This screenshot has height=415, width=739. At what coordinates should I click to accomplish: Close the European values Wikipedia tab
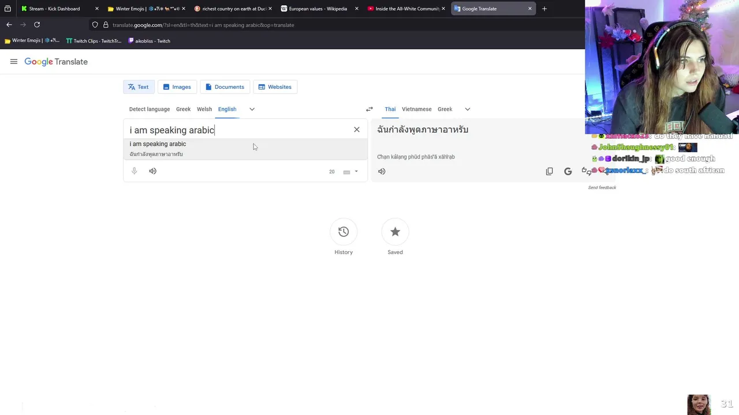(356, 9)
